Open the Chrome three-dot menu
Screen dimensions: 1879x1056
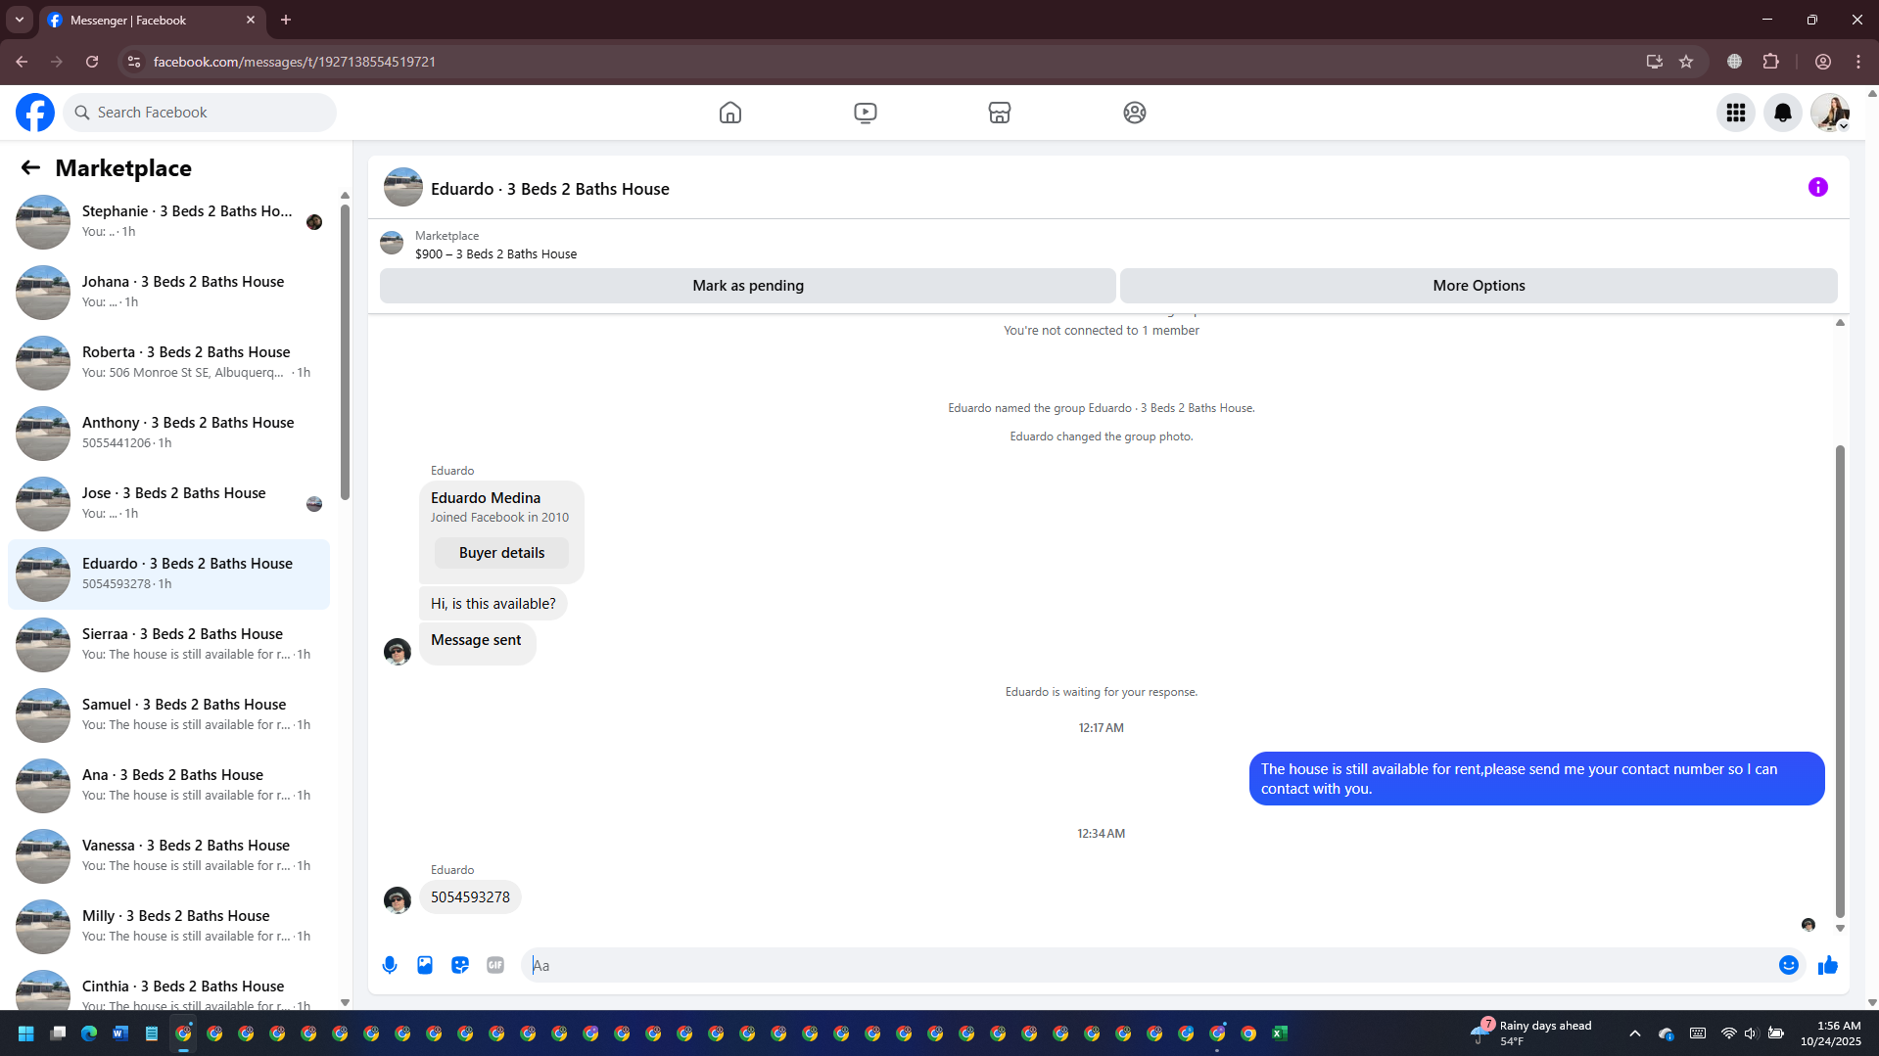(1858, 62)
